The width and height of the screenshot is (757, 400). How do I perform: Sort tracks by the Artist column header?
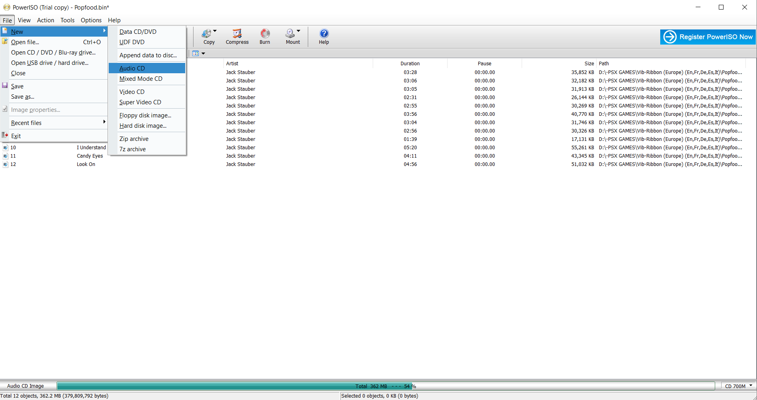pos(298,64)
